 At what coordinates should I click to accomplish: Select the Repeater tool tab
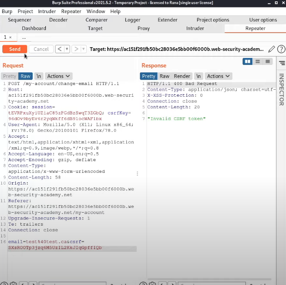[255, 28]
